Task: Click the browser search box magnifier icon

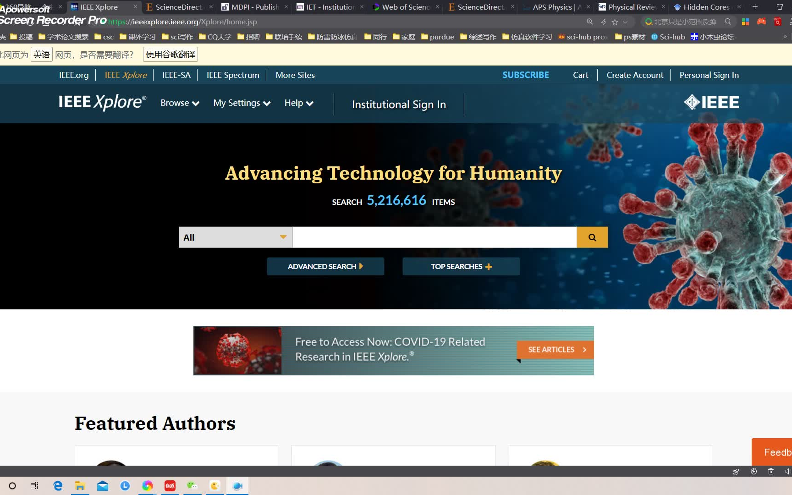Action: point(728,22)
